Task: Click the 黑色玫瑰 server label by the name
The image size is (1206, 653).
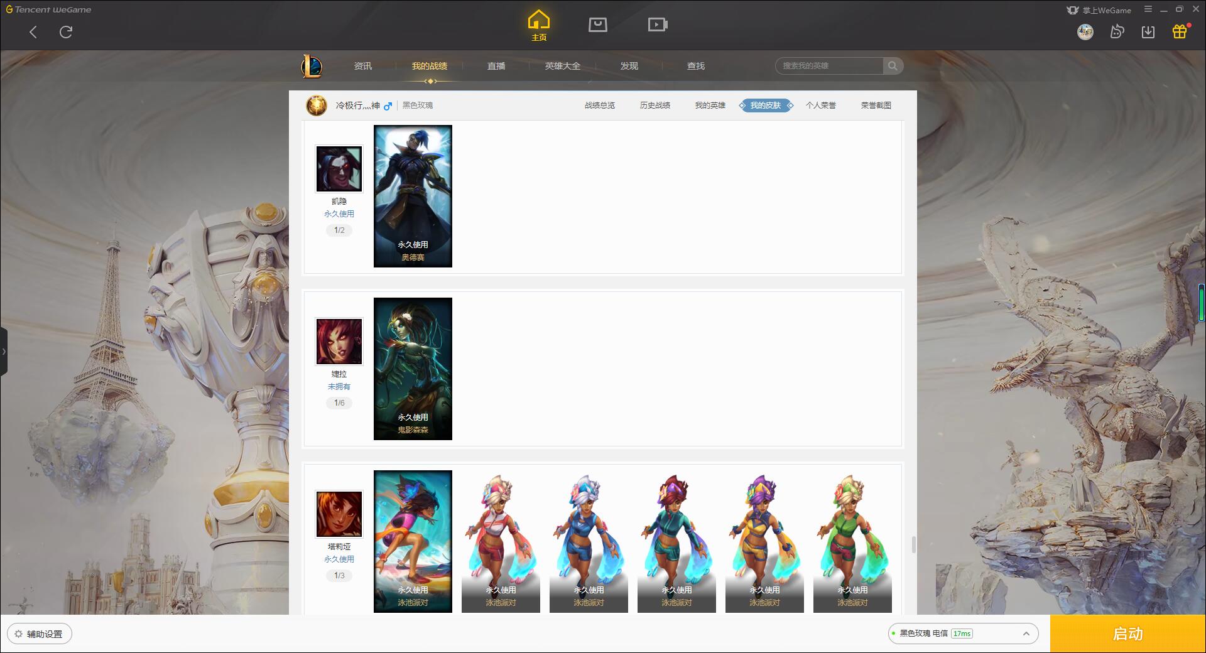Action: 418,105
